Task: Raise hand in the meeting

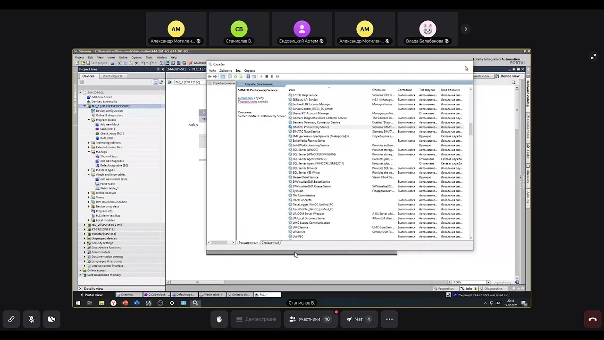Action: [219, 319]
